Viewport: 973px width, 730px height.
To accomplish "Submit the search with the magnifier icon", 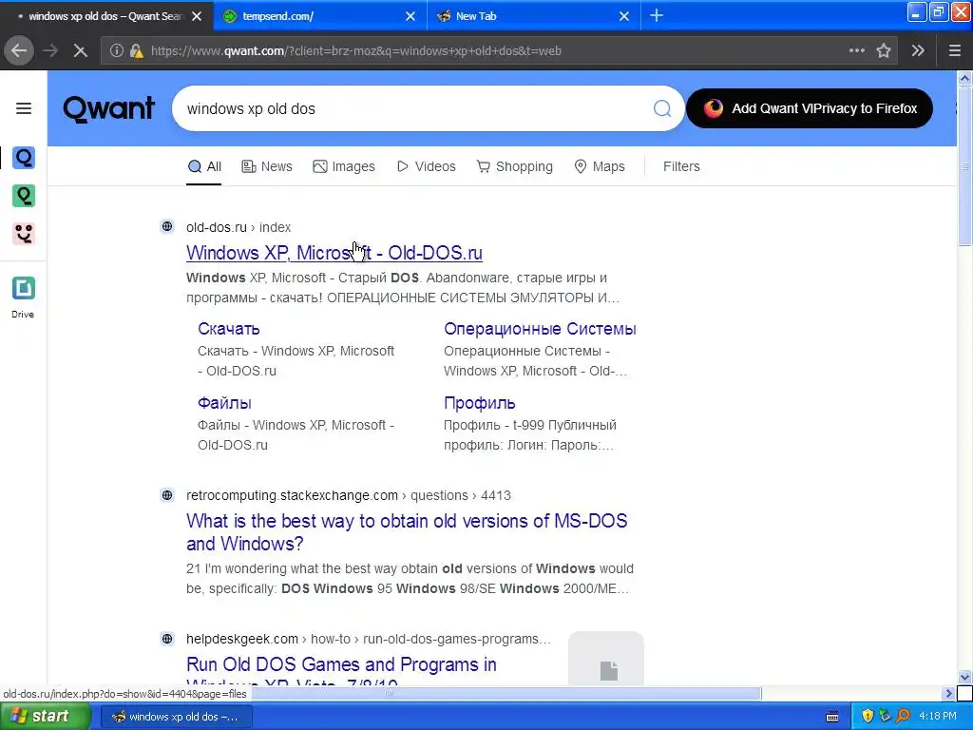I will (662, 108).
